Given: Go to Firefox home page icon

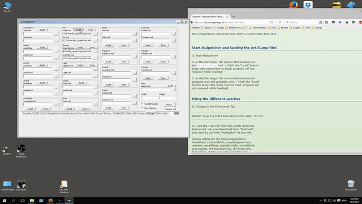Looking at the screenshot, I should tap(347, 23).
